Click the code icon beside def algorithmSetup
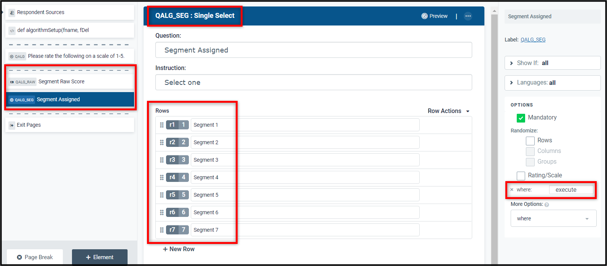 12,30
